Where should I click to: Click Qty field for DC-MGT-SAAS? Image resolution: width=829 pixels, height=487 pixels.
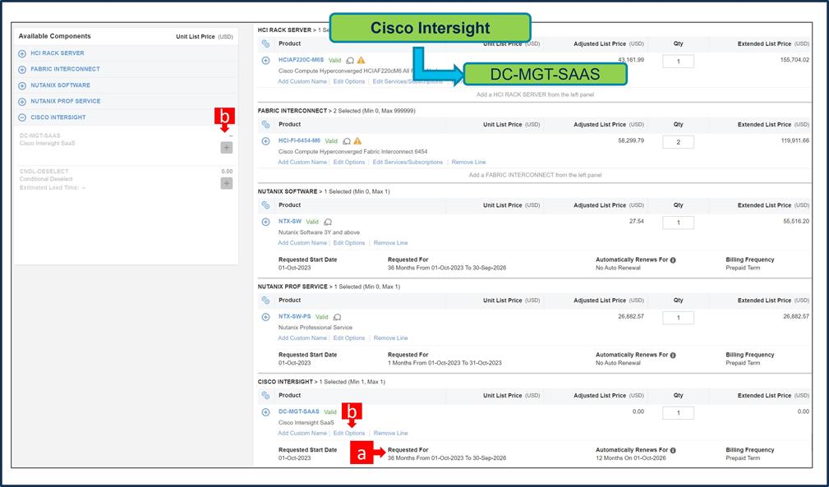pos(678,412)
